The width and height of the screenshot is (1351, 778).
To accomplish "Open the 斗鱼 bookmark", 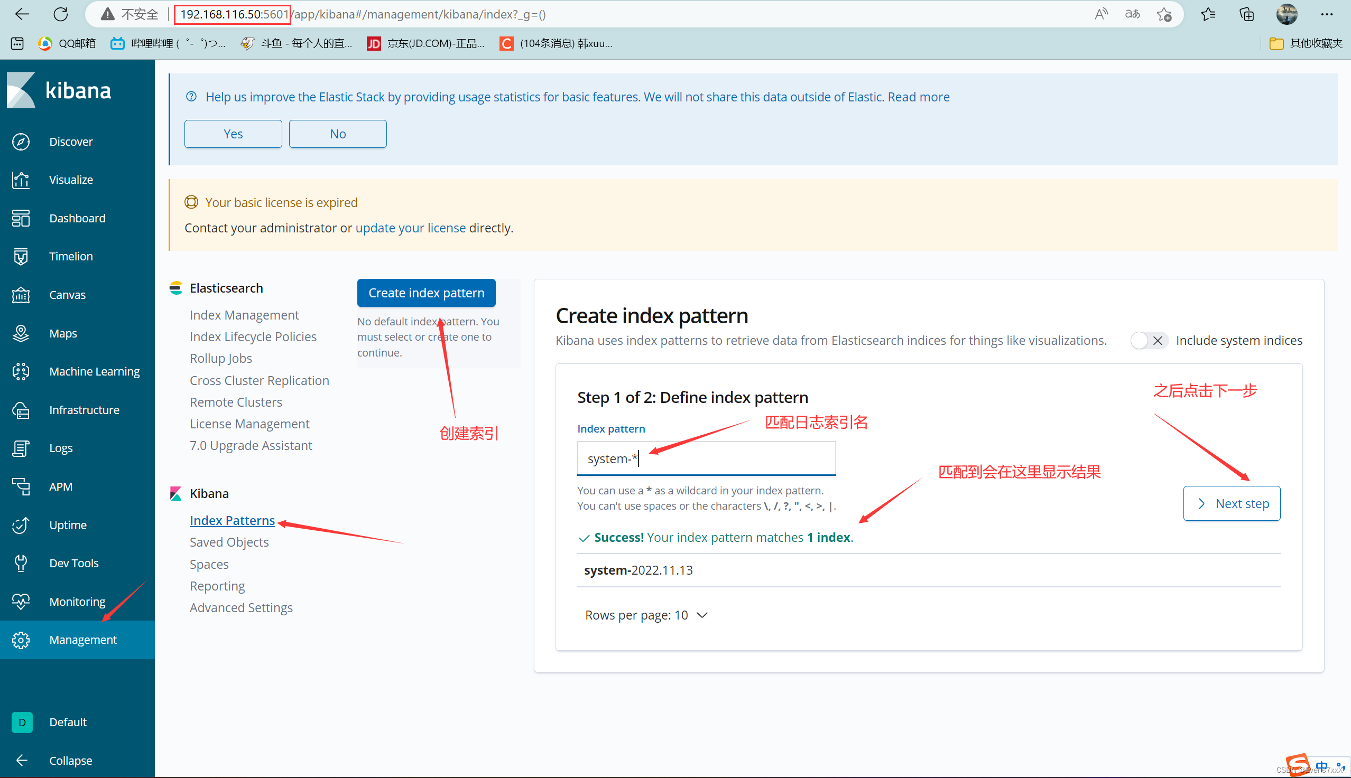I will tap(297, 43).
